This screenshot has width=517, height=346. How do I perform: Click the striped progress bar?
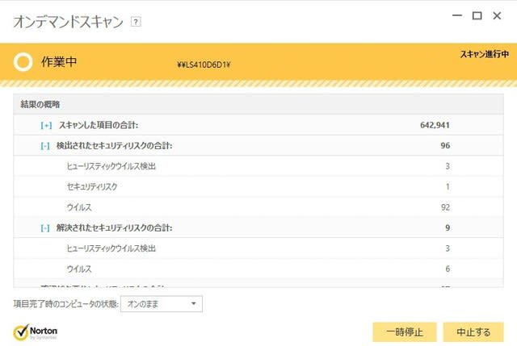[x=258, y=84]
